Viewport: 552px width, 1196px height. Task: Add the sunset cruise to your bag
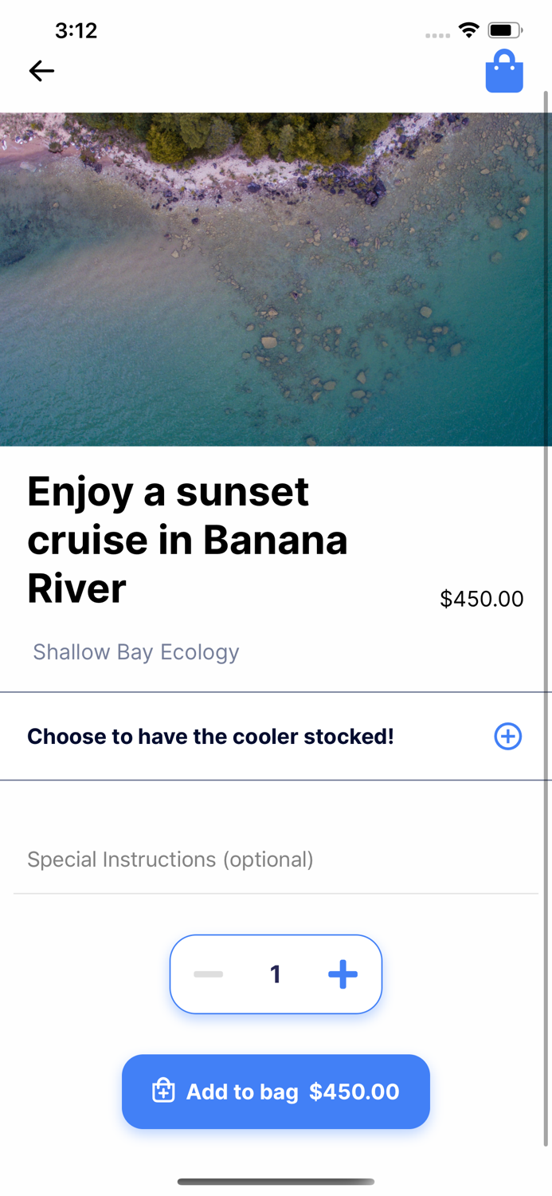pyautogui.click(x=276, y=1091)
